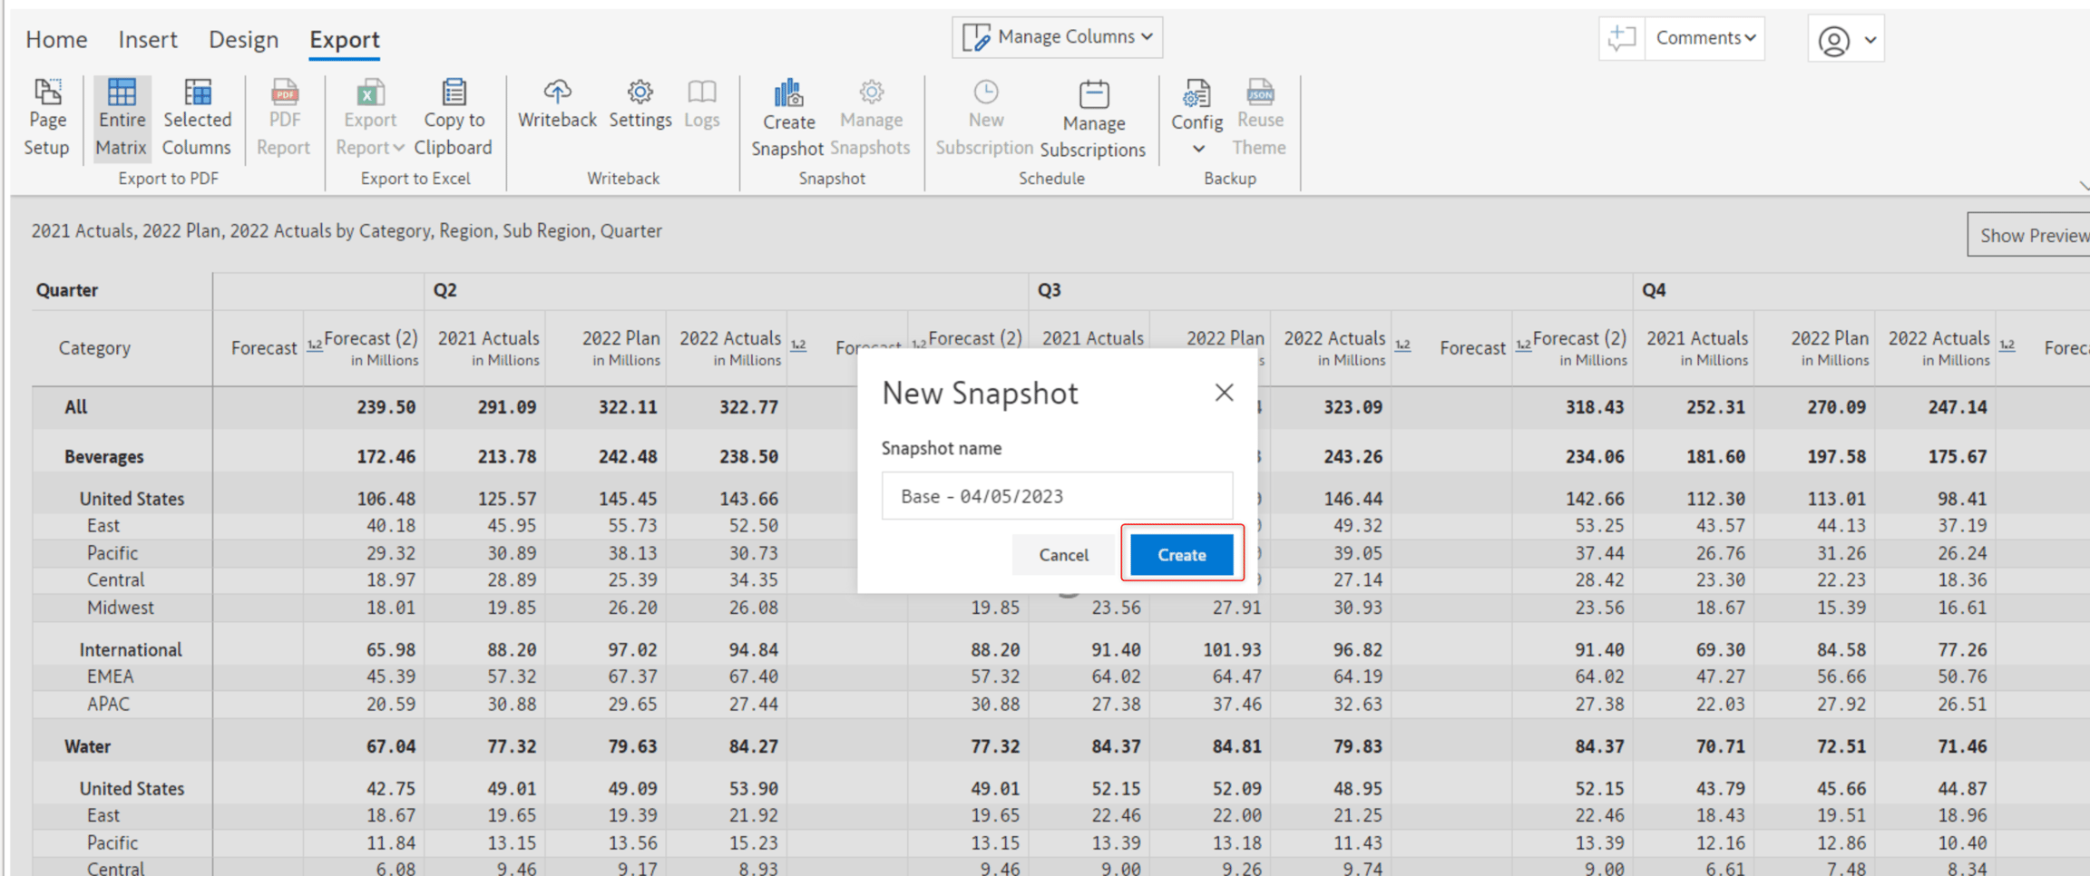This screenshot has height=876, width=2090.
Task: Cancel the New Snapshot dialog
Action: pyautogui.click(x=1063, y=554)
